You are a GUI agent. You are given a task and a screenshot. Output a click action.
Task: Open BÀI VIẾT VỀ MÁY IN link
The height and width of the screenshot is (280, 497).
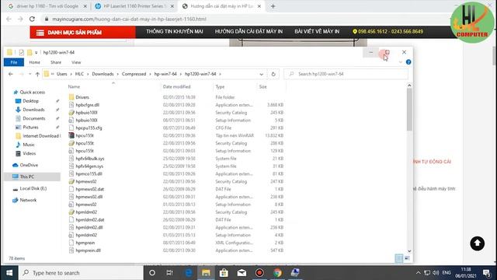pos(317,32)
